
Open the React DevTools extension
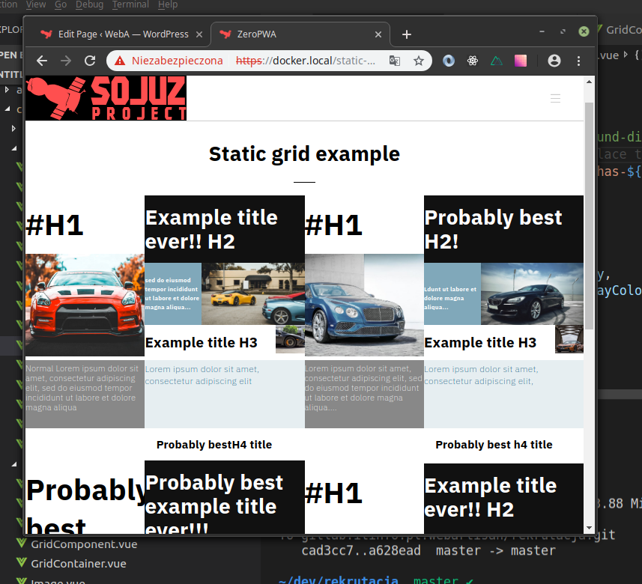point(473,61)
